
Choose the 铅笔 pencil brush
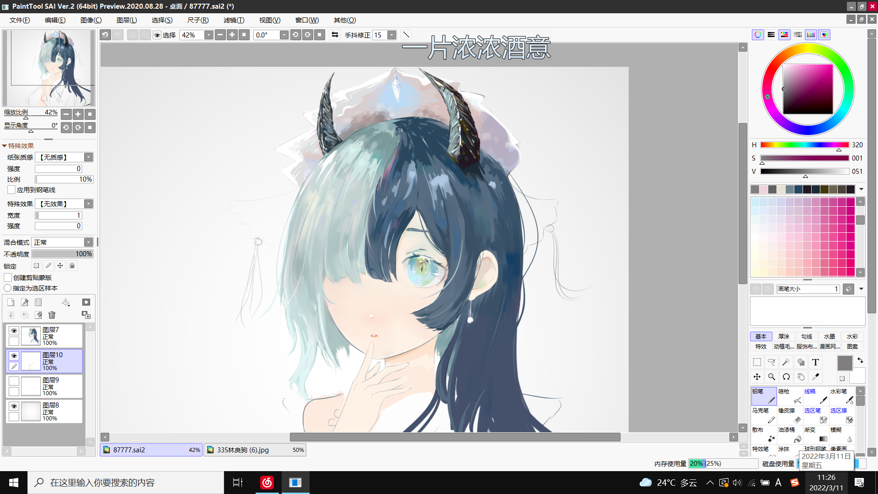(x=764, y=396)
